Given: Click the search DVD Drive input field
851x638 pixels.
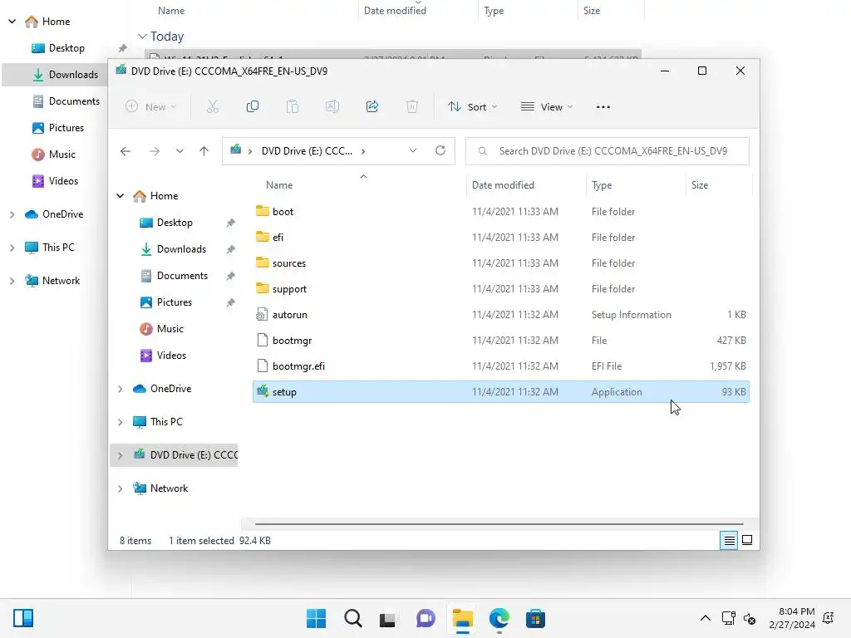Looking at the screenshot, I should pyautogui.click(x=608, y=151).
